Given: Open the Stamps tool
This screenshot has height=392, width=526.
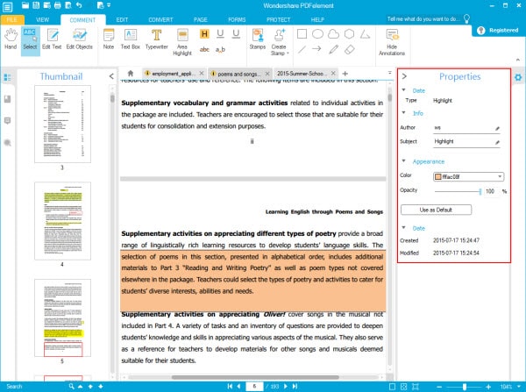Looking at the screenshot, I should point(257,39).
